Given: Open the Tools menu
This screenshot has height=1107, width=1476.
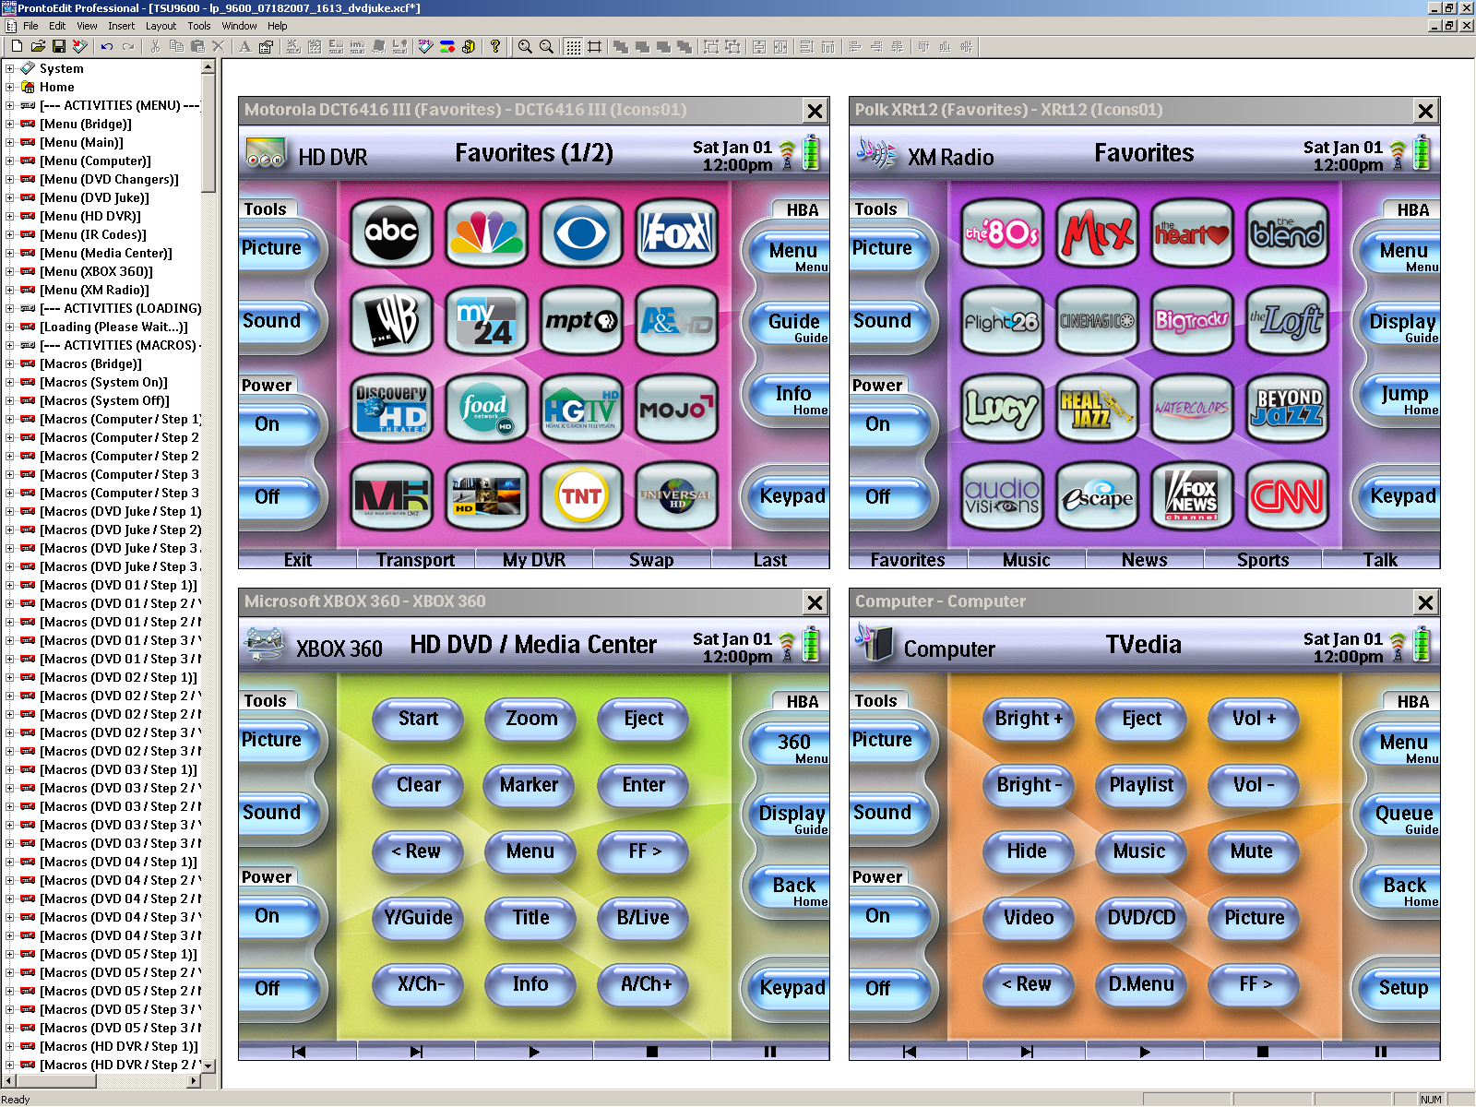Looking at the screenshot, I should (x=199, y=26).
